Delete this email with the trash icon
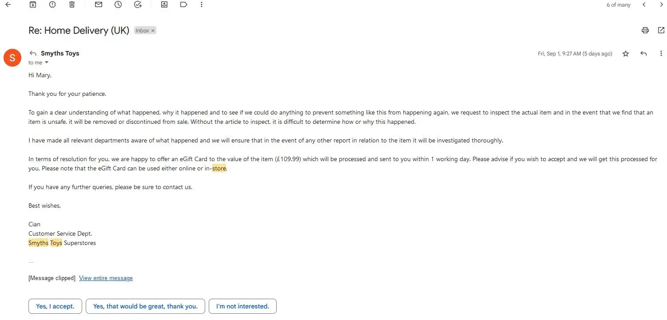 (x=72, y=5)
